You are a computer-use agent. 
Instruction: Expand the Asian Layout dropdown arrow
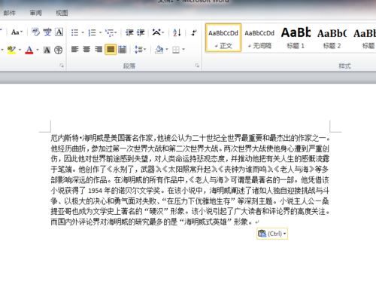click(x=162, y=32)
